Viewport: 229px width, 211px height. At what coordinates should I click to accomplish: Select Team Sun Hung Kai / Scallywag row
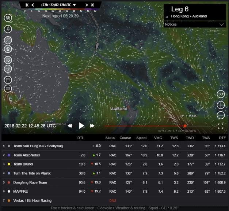pos(115,146)
